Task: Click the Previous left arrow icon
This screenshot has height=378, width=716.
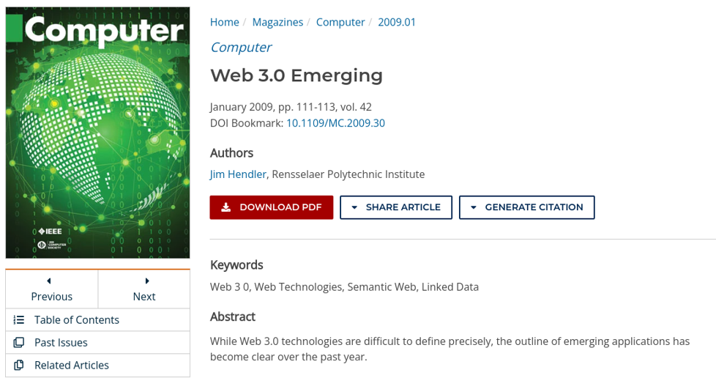Action: 49,281
